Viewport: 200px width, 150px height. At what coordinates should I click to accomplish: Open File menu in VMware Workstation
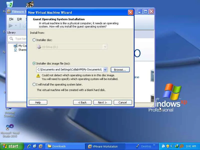pyautogui.click(x=11, y=19)
